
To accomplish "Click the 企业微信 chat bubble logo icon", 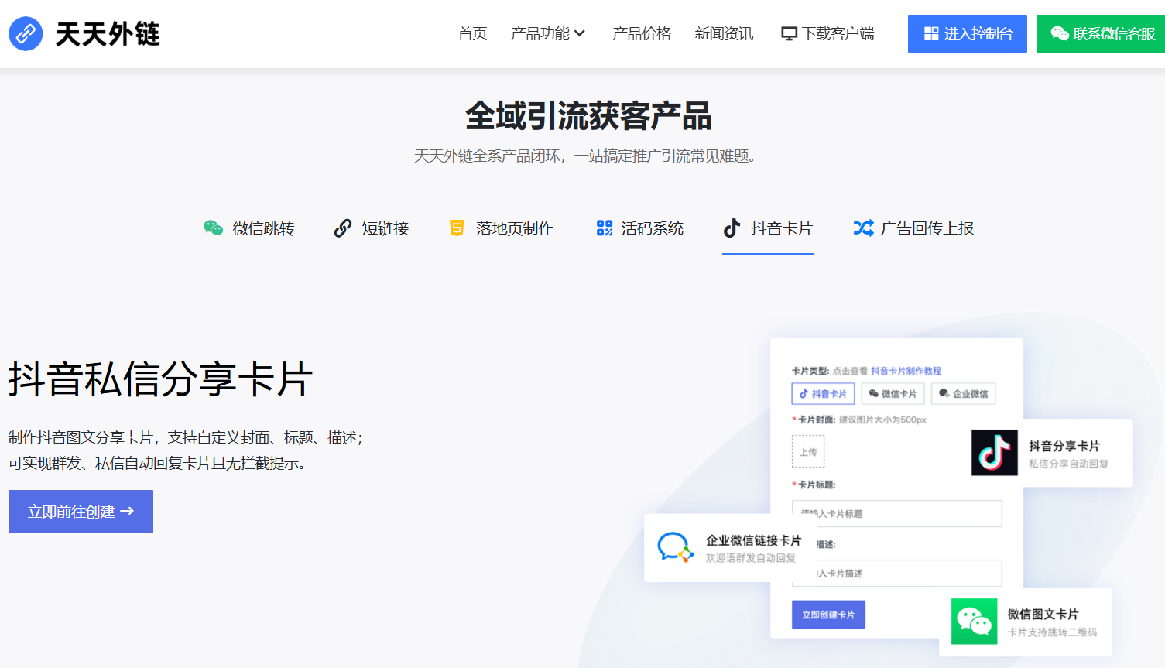I will click(x=674, y=547).
